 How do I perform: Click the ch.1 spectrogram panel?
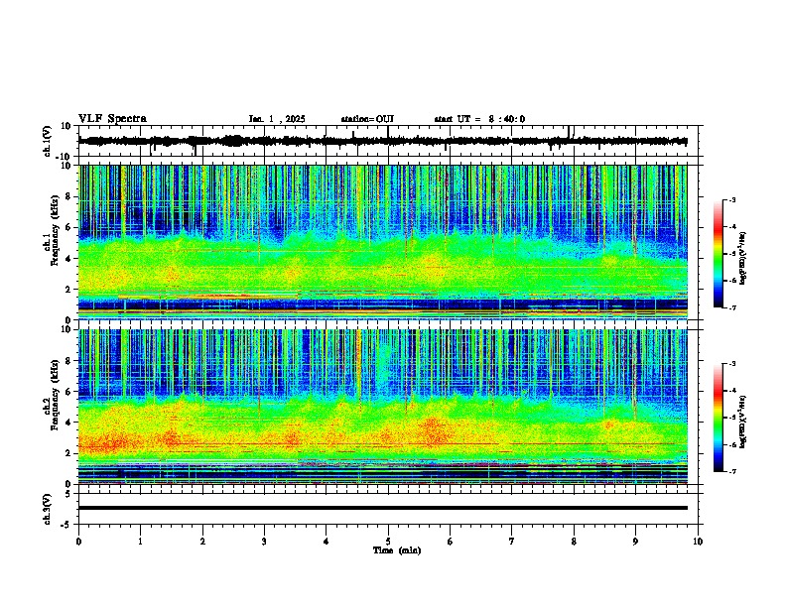(x=382, y=242)
